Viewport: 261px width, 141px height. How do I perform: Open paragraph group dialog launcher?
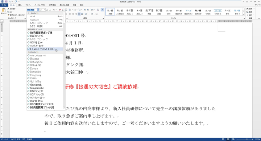103,18
